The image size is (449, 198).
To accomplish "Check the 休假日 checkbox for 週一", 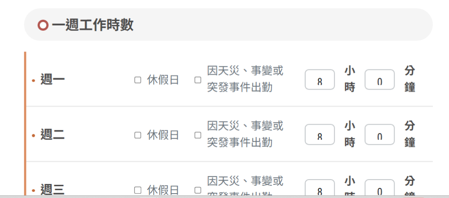I will point(138,80).
